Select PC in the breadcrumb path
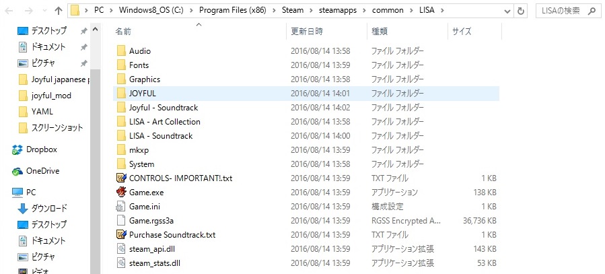This screenshot has width=605, height=274. click(99, 10)
